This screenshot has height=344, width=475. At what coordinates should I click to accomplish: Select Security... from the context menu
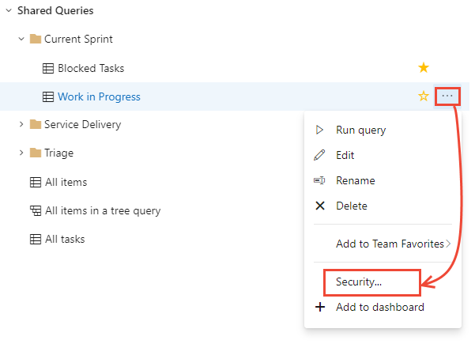[x=358, y=282]
